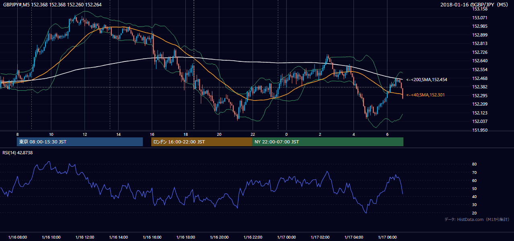Screen dimensions: 514x241
Task: Click price level 153.071 on price axis
Action: (x=480, y=18)
